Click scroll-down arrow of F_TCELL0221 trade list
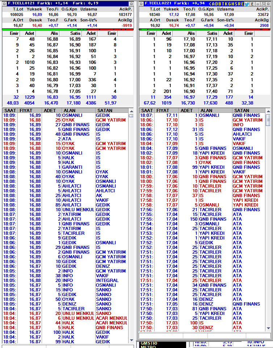Viewport: 273px width, 348px height. pos(268,328)
